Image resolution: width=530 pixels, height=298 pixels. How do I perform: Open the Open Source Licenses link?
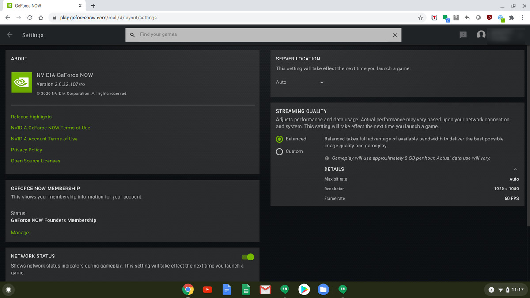click(x=36, y=161)
